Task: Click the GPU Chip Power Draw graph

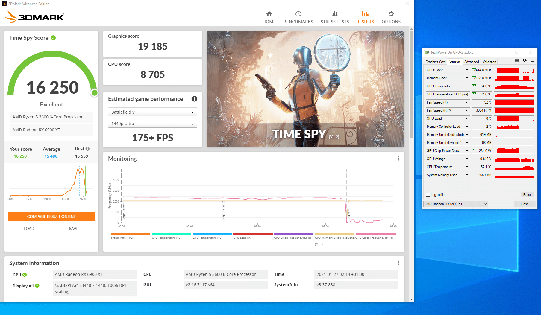Action: click(x=514, y=151)
